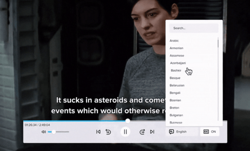Adjust the volume slider handle
The height and width of the screenshot is (151, 250).
54,132
